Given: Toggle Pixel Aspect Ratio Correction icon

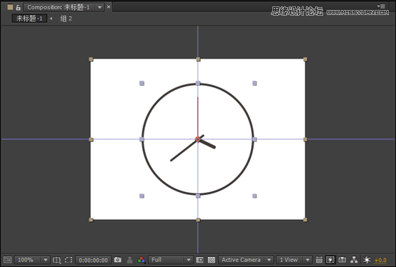Looking at the screenshot, I should 319,260.
